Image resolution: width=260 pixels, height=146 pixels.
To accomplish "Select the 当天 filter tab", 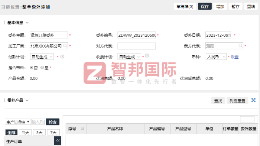I will click(25, 132).
